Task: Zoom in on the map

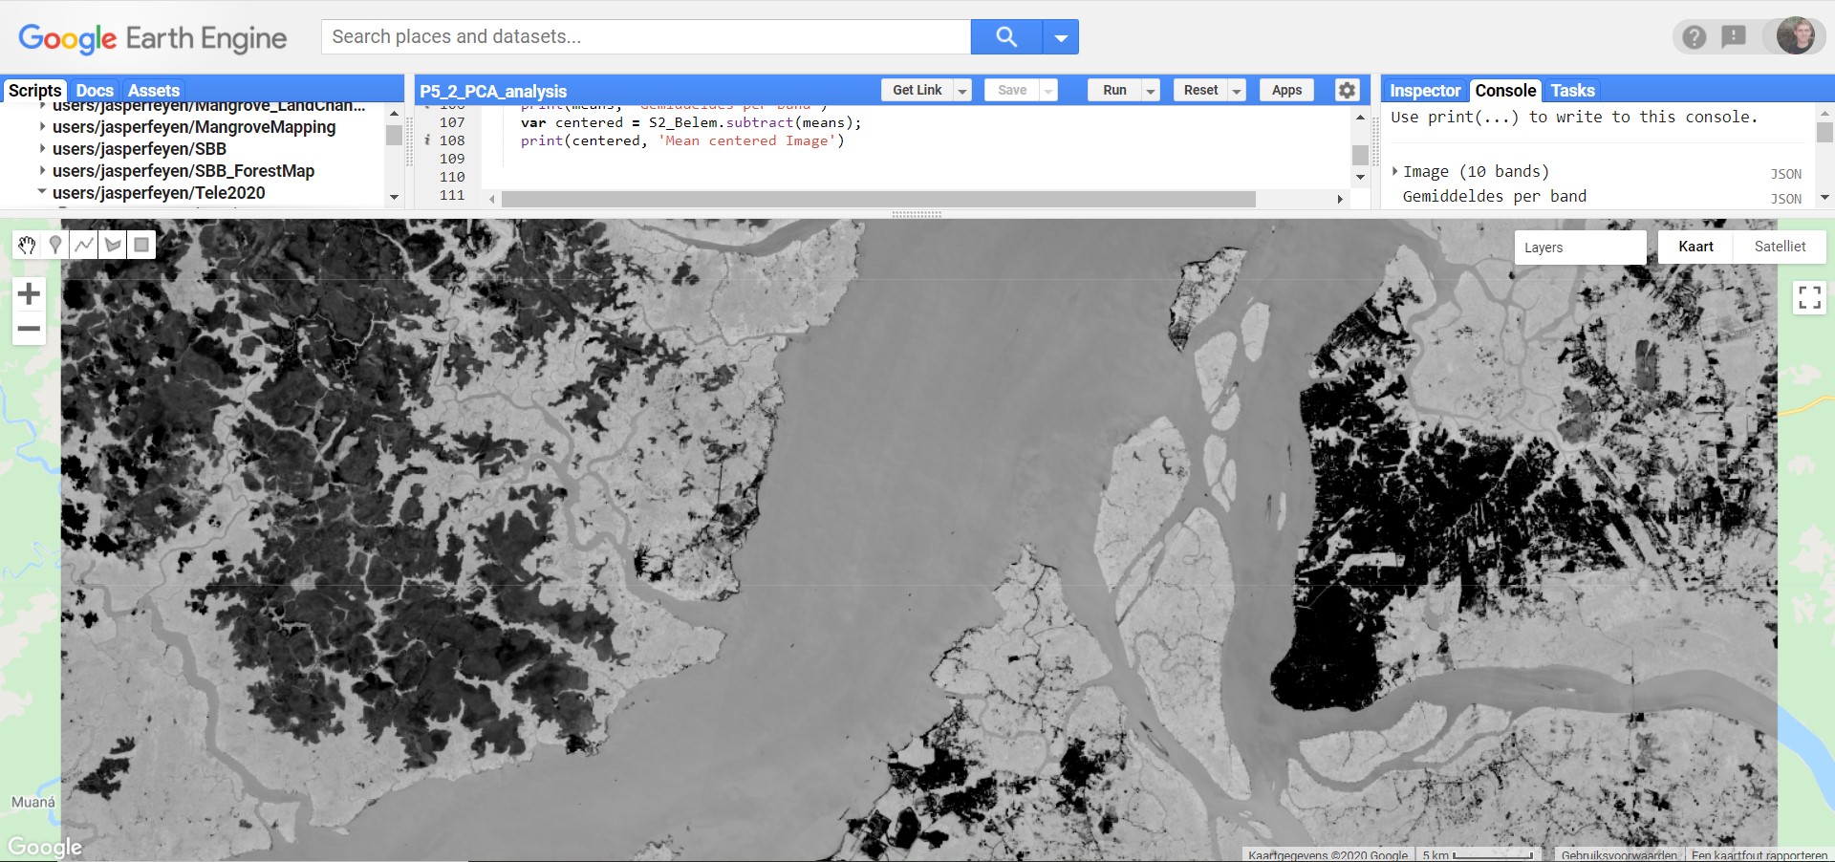Action: pos(29,294)
